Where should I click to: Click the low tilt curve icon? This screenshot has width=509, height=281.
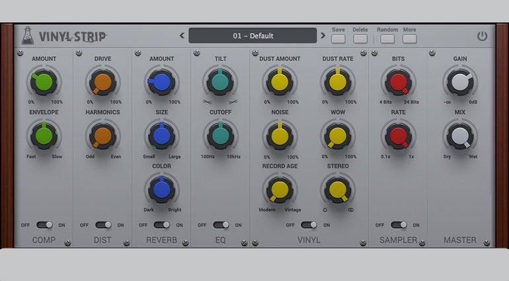click(206, 102)
